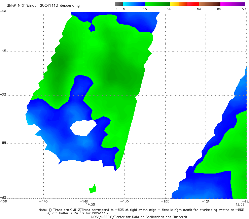Image resolution: width=249 pixels, height=219 pixels.
Task: Click the longitude label '-150'
Action: click(3, 201)
